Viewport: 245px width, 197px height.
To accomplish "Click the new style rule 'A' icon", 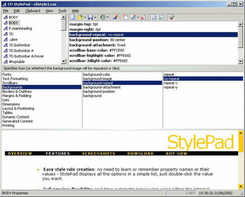I will coord(116,17).
